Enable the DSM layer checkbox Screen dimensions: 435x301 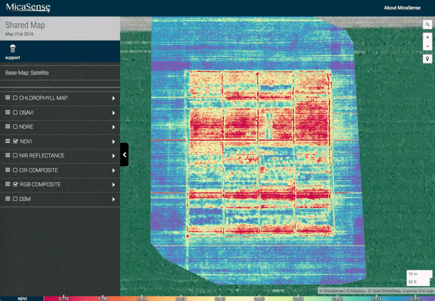[15, 199]
